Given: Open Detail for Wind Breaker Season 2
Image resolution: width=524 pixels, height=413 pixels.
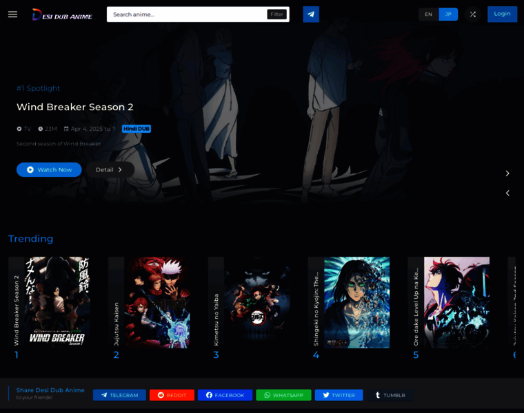Looking at the screenshot, I should [110, 169].
